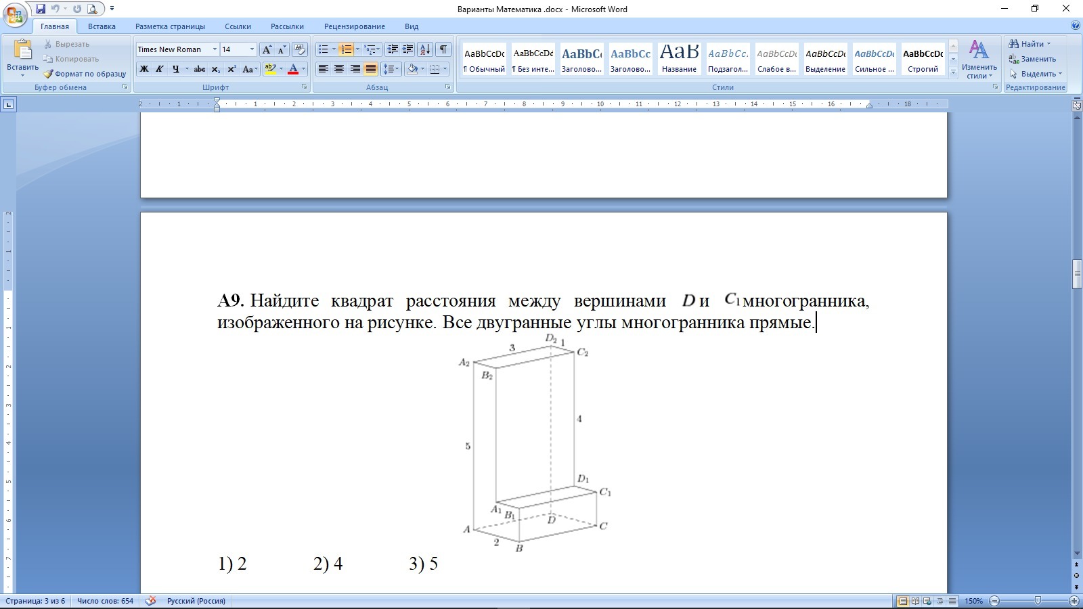
Task: Apply the Название style
Action: click(x=679, y=60)
